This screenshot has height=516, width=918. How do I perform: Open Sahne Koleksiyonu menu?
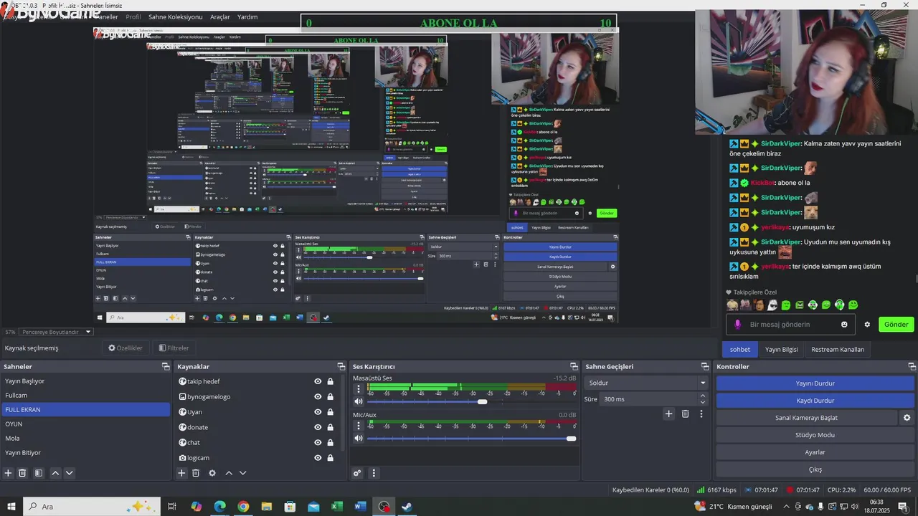[176, 16]
